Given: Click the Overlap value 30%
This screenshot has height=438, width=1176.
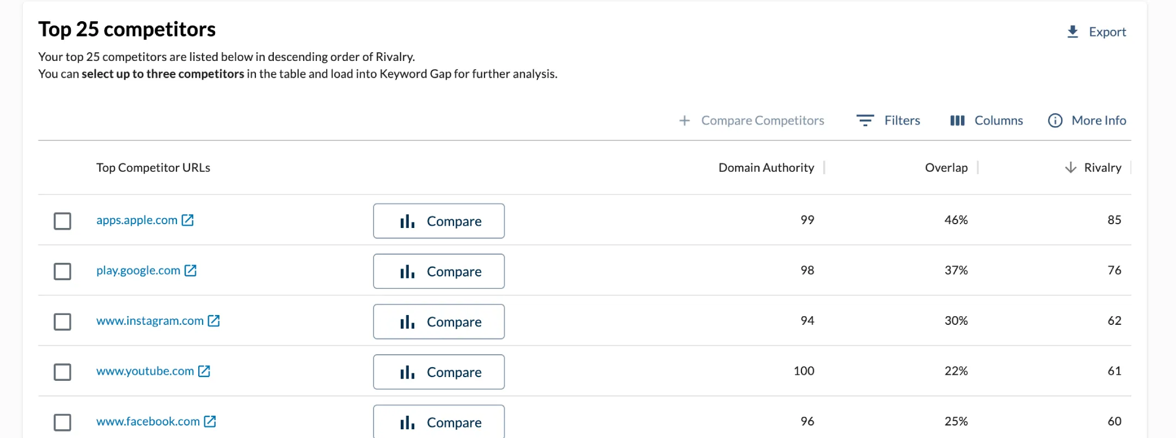Looking at the screenshot, I should [x=956, y=320].
